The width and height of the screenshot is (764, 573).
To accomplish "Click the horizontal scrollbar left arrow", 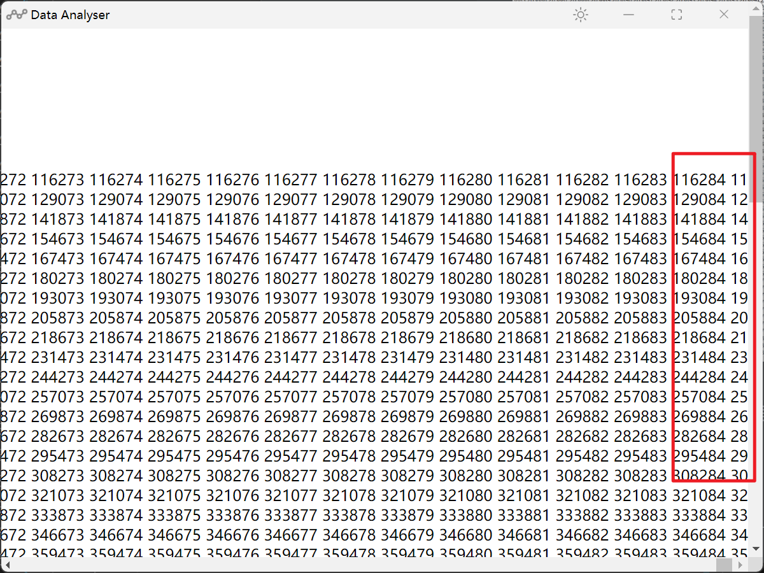I will tap(9, 565).
